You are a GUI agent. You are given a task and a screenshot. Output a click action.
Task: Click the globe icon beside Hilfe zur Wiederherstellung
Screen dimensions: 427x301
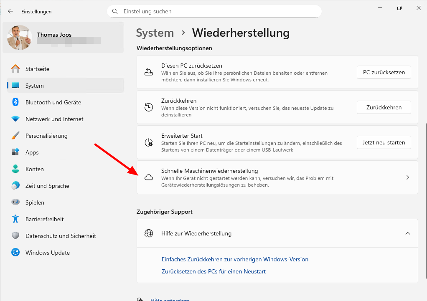click(149, 233)
